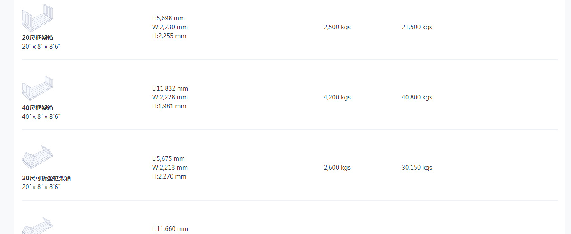Click the 20尺框架箱 container illustration
The image size is (571, 234).
point(37,18)
